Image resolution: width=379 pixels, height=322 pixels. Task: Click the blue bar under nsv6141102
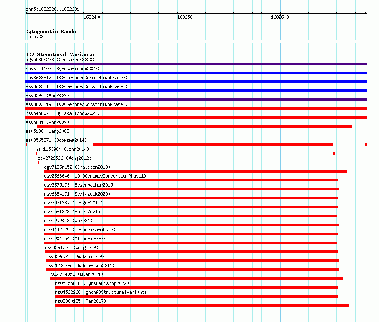(x=196, y=73)
